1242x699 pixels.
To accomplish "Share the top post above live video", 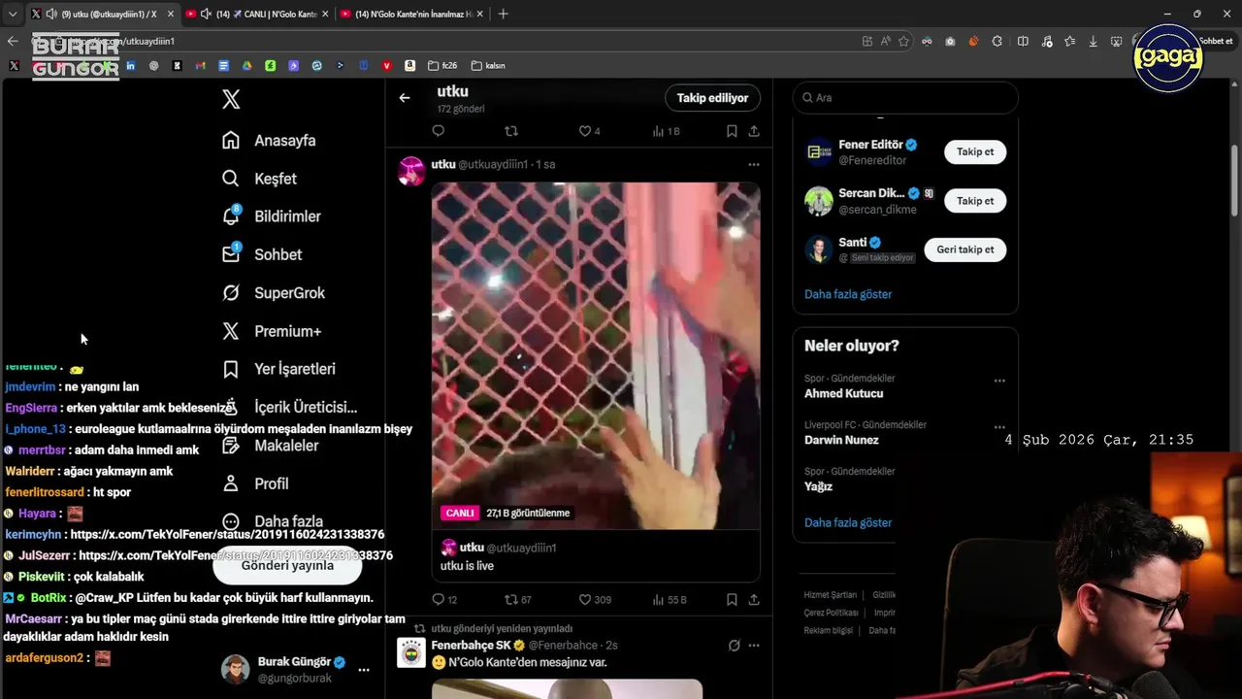I will pos(754,131).
